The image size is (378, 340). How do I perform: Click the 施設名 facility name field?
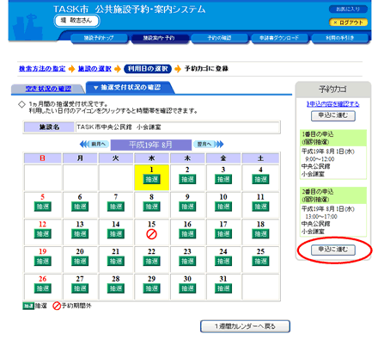pyautogui.click(x=178, y=127)
